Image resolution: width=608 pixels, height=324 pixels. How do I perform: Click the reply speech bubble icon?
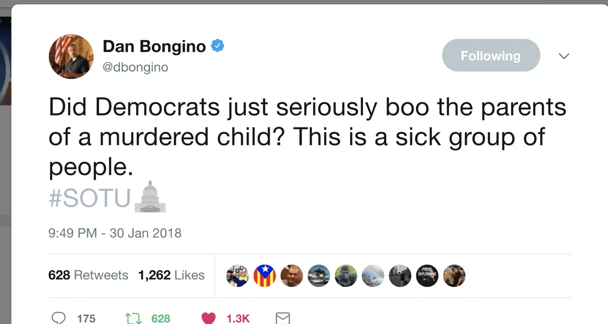59,318
